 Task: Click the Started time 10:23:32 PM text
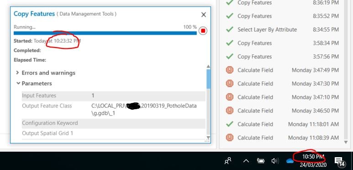click(x=67, y=41)
